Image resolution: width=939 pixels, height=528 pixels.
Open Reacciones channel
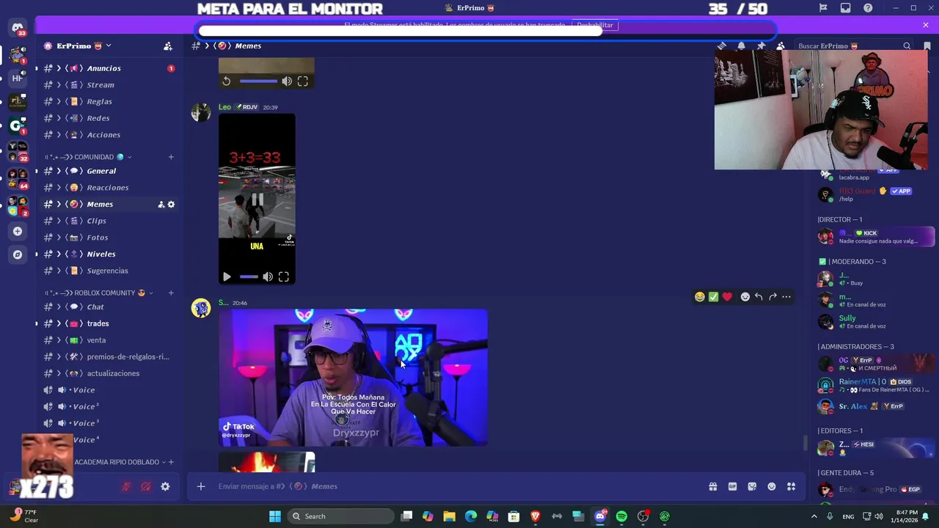tap(109, 188)
